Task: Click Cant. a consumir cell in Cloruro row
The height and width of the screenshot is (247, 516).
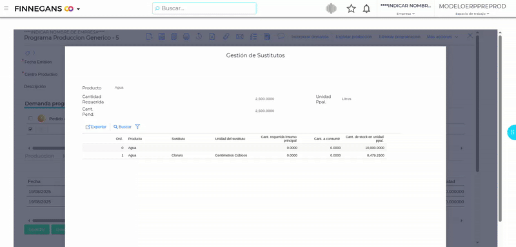Action: pos(335,156)
